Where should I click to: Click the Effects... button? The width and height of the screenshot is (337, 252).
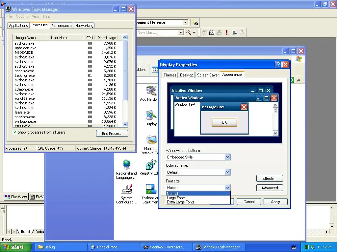pos(270,178)
